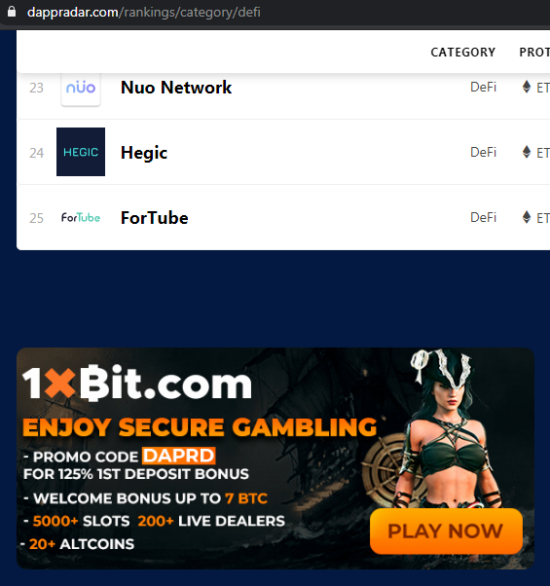Click the pirate woman image in the ad
Viewport: 550px width, 586px height.
[449, 430]
